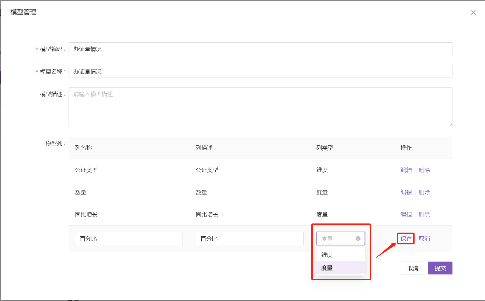Click the 同比增长 column name cell

[86, 215]
